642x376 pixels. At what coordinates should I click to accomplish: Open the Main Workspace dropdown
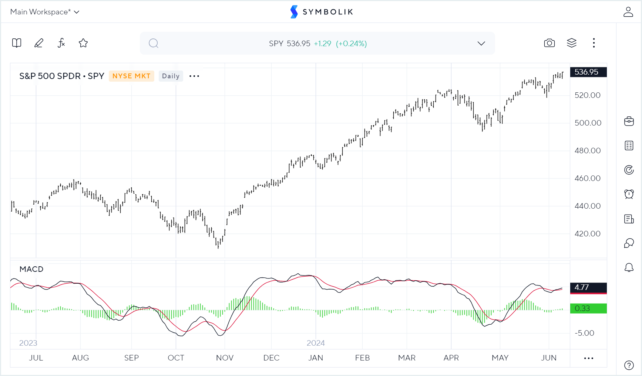(x=45, y=12)
